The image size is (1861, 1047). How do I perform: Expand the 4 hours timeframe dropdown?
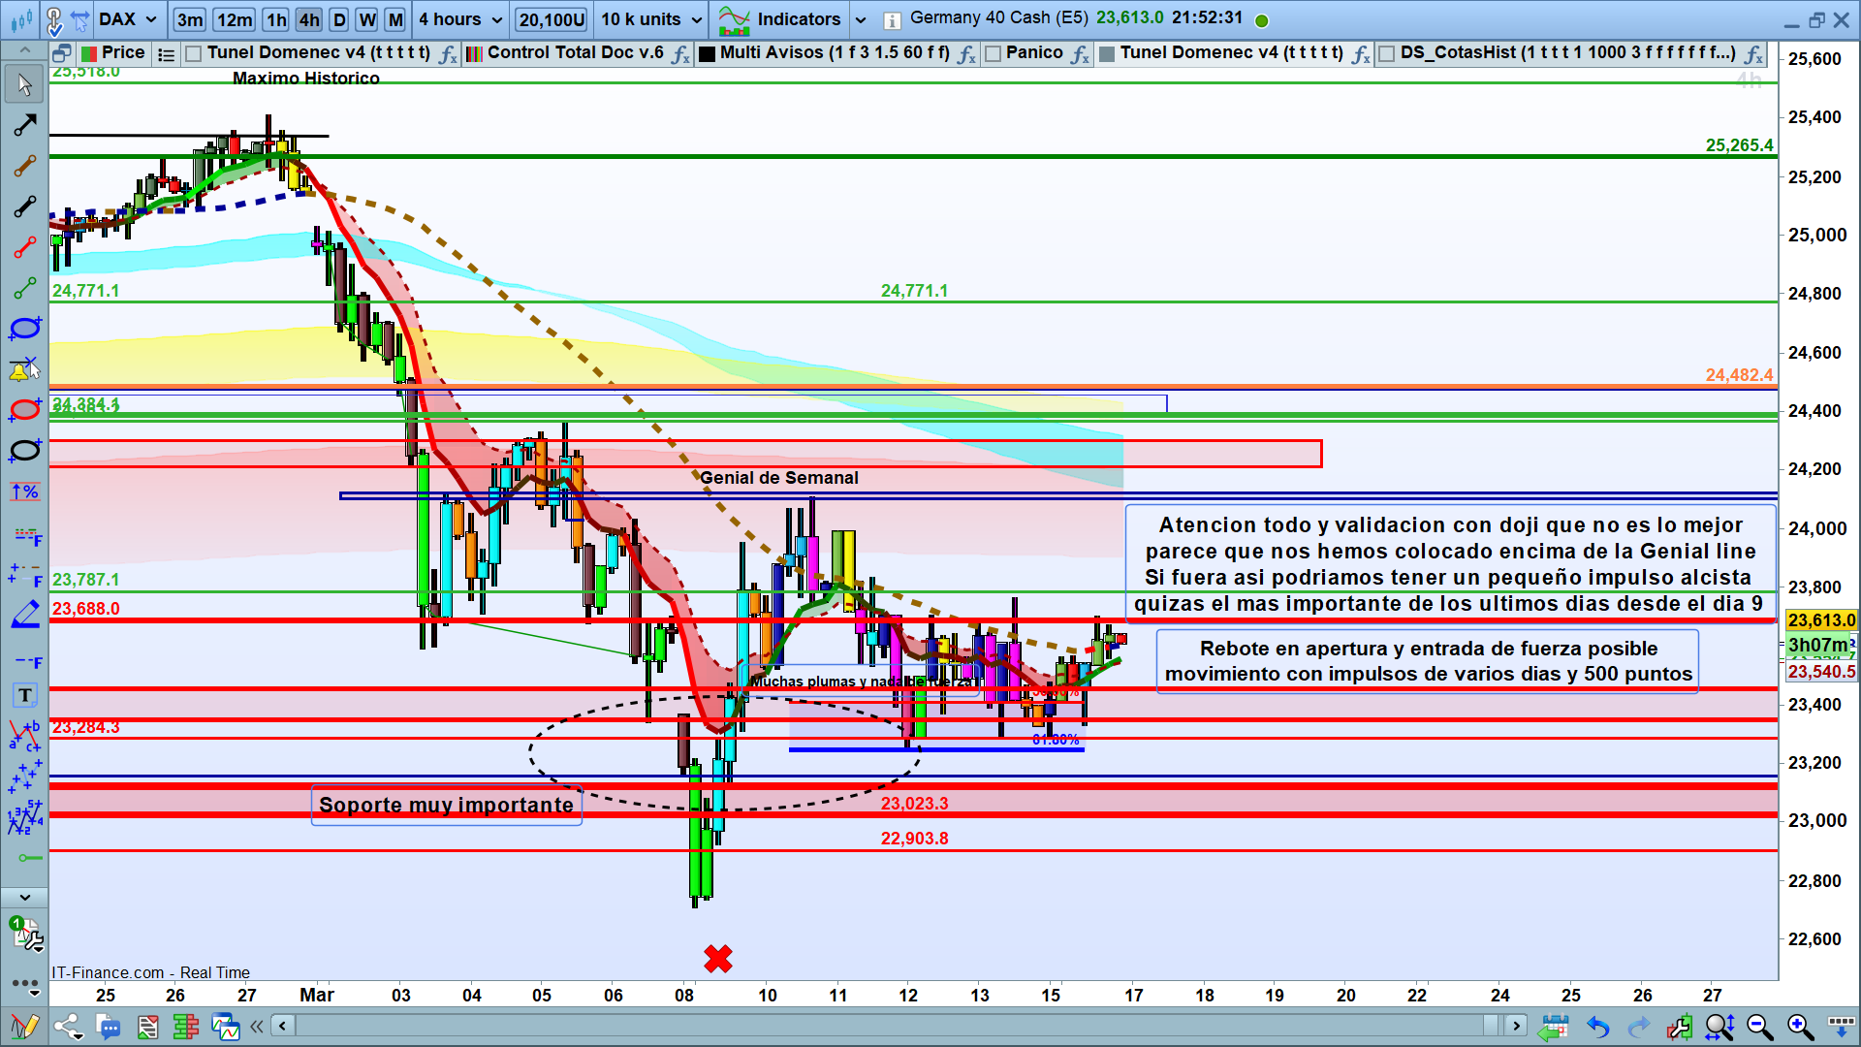496,19
